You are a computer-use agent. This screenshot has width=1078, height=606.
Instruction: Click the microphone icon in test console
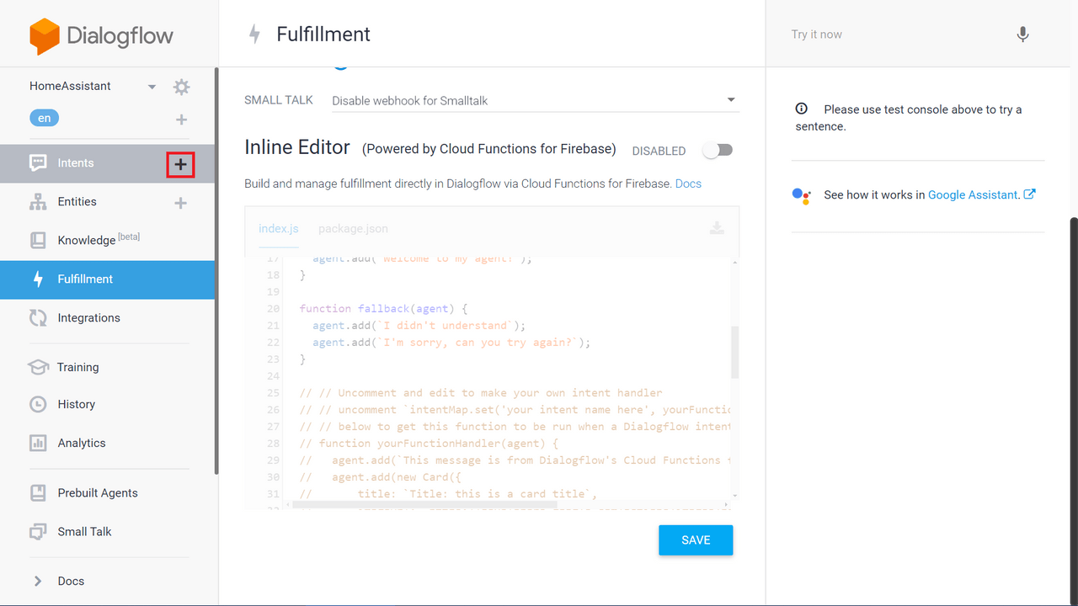(1022, 35)
